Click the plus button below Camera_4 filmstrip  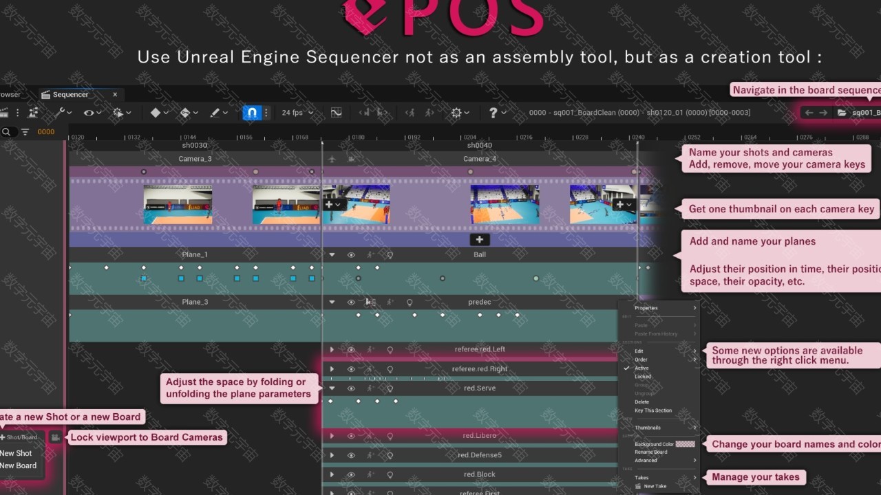480,239
